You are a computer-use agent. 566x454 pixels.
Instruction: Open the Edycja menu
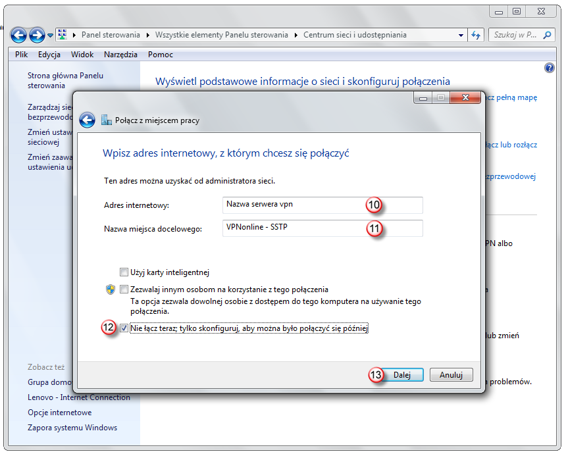[x=49, y=55]
